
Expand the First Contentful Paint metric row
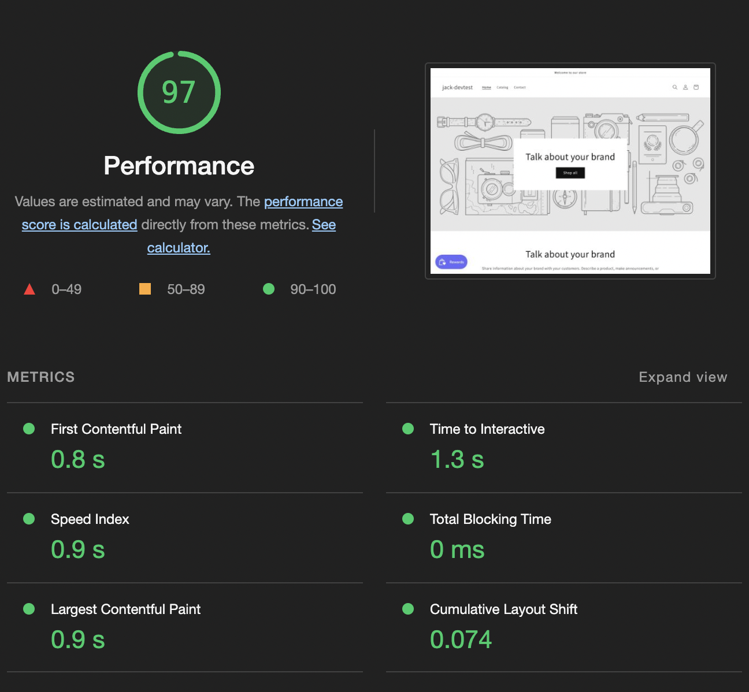185,448
